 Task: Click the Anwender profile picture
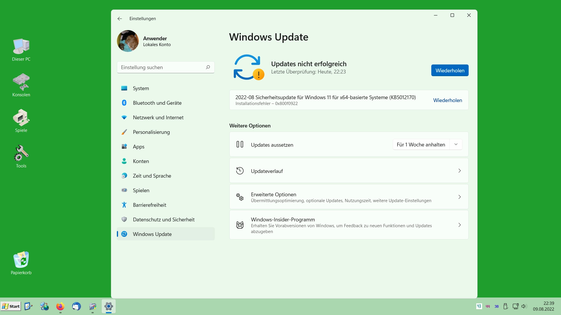128,41
